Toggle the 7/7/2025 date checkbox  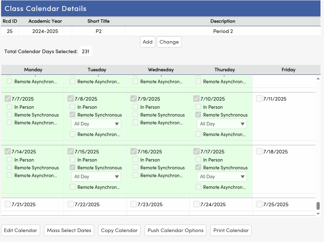click(8, 99)
